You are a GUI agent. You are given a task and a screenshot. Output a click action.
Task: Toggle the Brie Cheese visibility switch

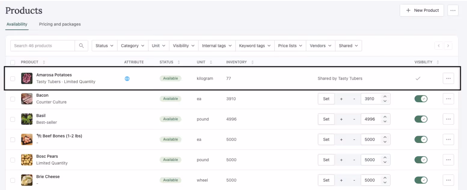pyautogui.click(x=421, y=180)
